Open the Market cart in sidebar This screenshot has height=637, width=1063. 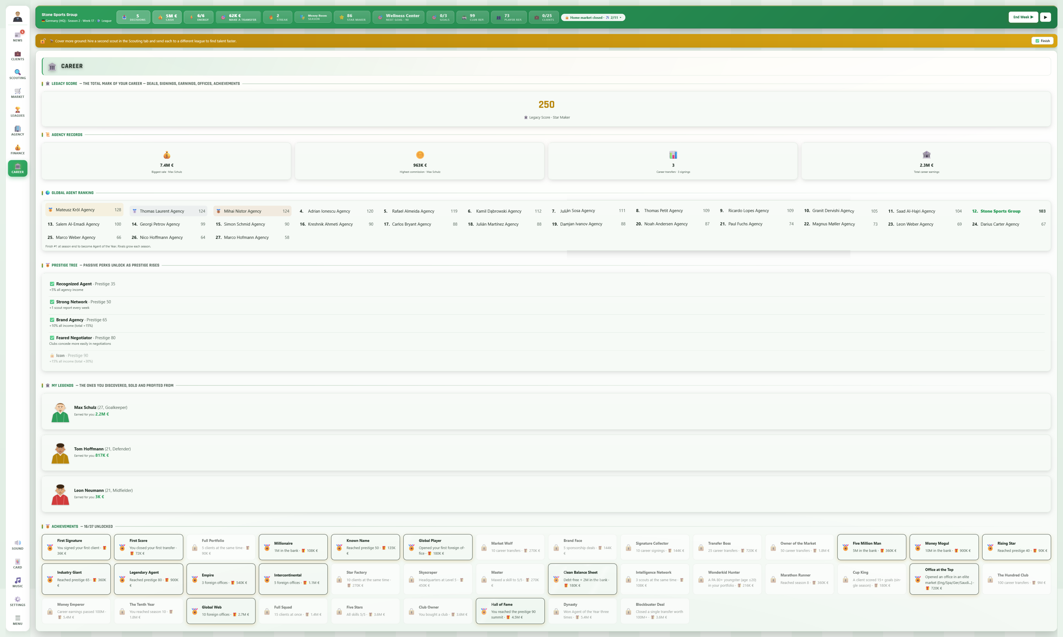coord(18,93)
